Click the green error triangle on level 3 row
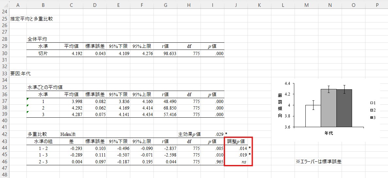Image resolution: width=388 pixels, height=178 pixels. pos(28,112)
